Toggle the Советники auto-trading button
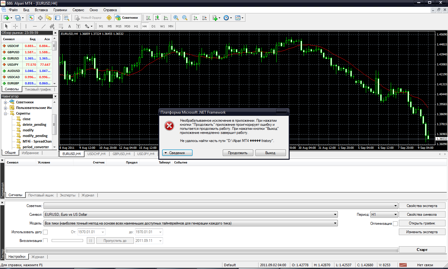This screenshot has width=448, height=269. point(127,18)
